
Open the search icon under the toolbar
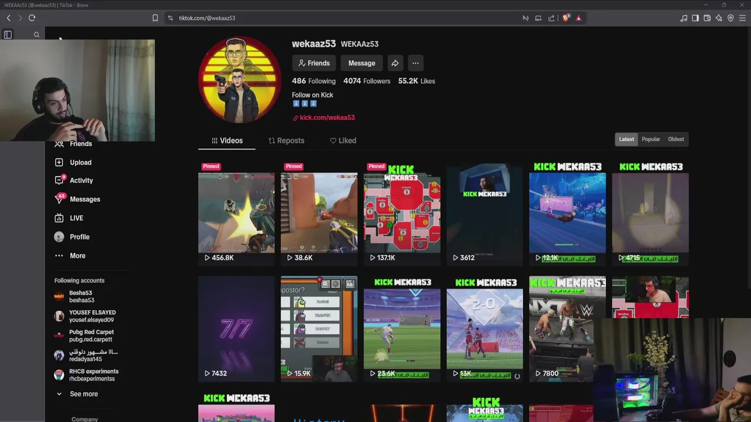36,35
